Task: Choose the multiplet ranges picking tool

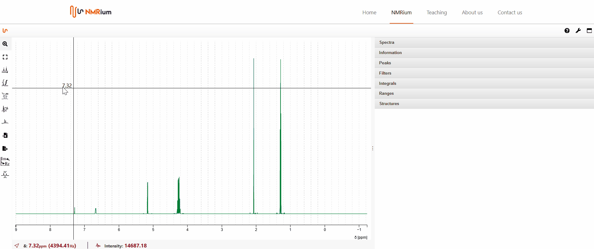Action: tap(5, 96)
